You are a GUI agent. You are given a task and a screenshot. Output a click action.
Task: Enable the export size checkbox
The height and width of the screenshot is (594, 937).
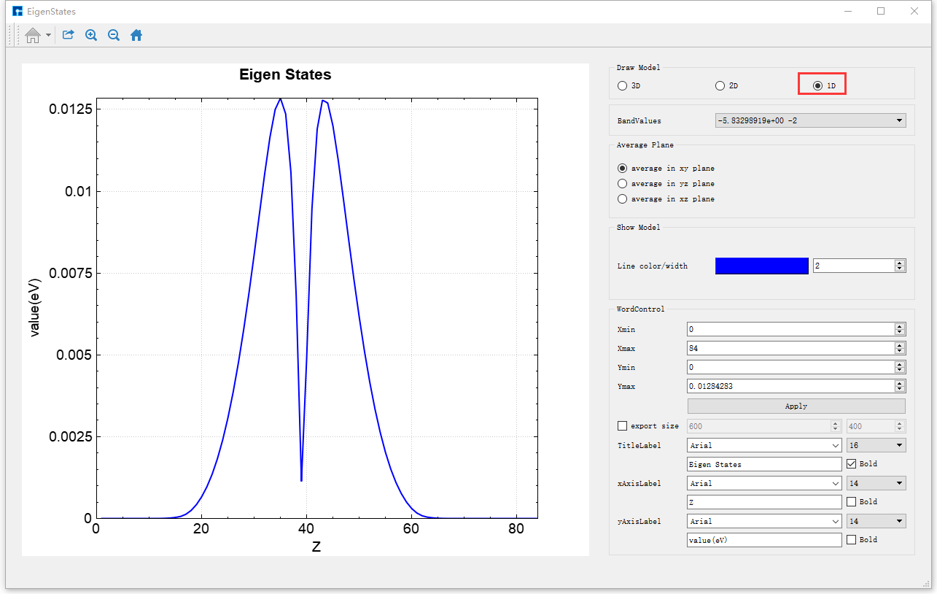[x=623, y=426]
